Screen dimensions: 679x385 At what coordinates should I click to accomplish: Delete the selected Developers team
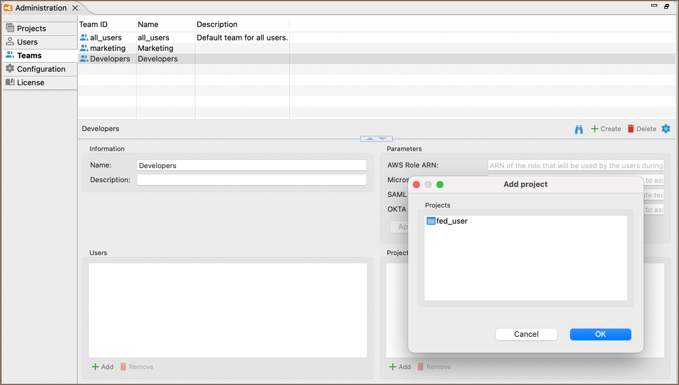click(641, 129)
